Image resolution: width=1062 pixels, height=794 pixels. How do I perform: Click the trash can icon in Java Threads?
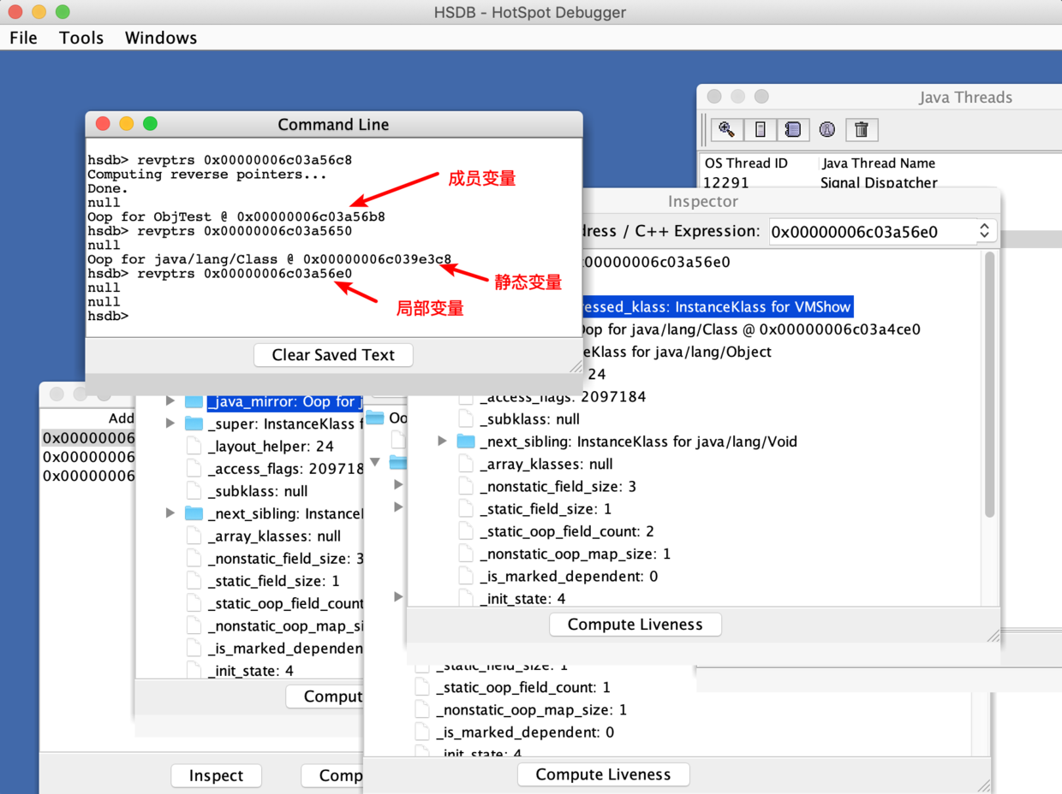pos(862,129)
